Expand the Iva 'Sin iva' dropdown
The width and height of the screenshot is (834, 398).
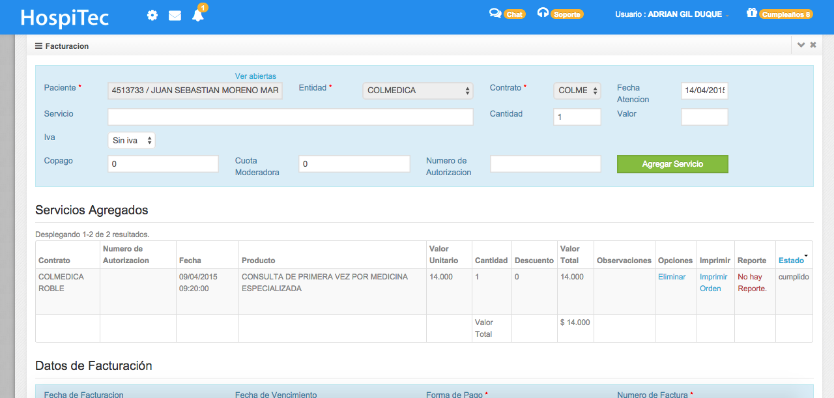click(x=132, y=140)
